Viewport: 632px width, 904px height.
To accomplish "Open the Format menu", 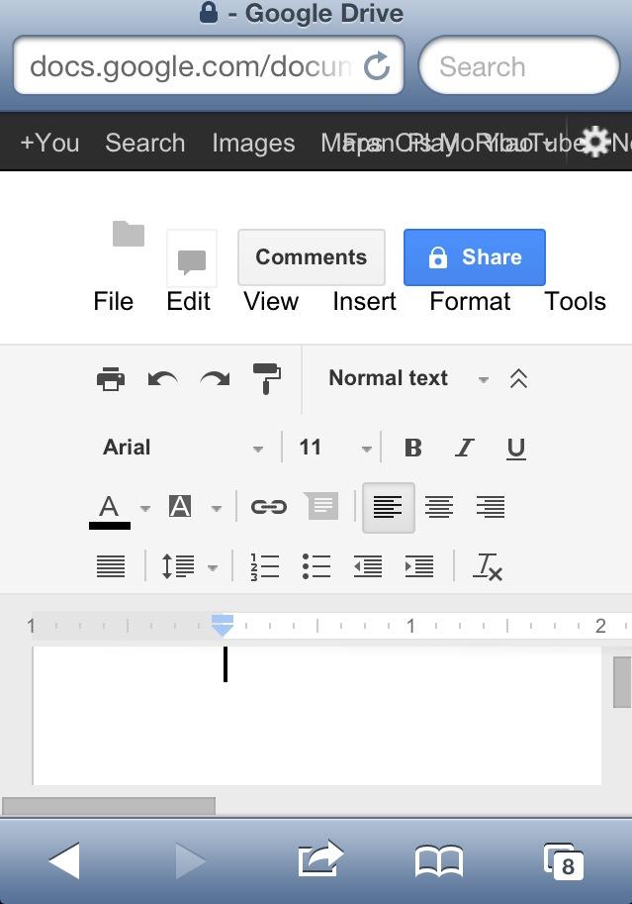I will pyautogui.click(x=469, y=301).
